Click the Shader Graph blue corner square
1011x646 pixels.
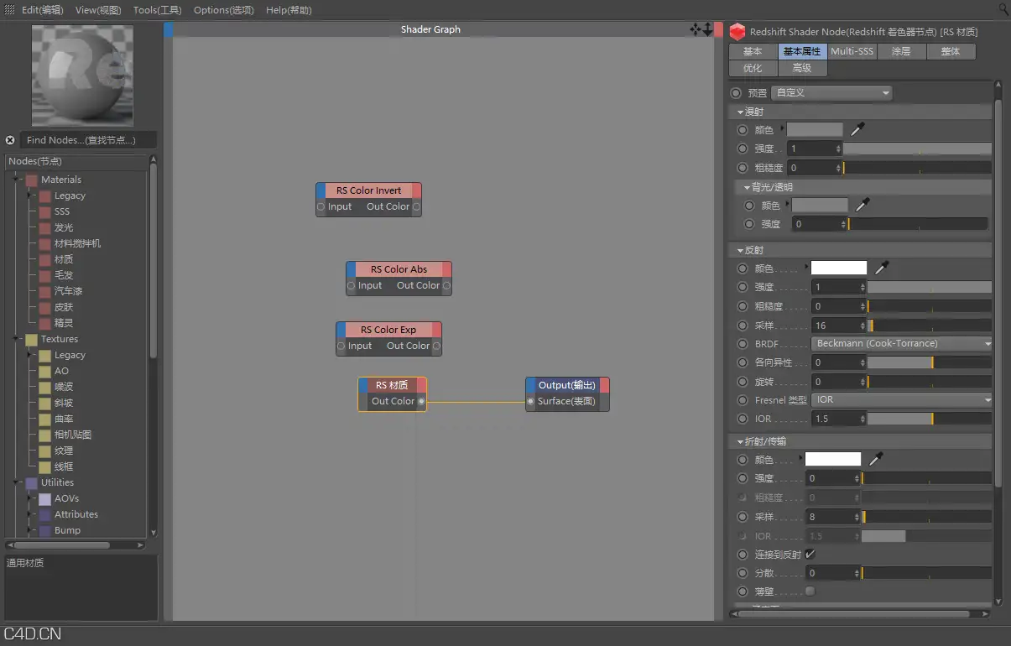pos(168,29)
